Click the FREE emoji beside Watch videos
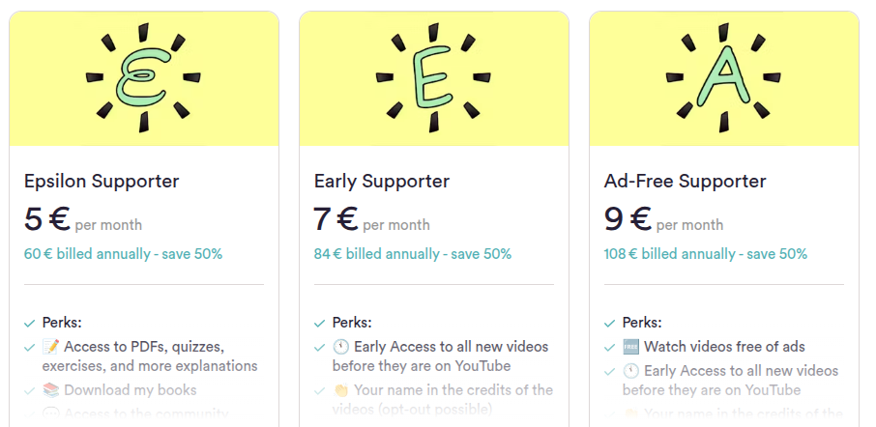The width and height of the screenshot is (876, 427). (630, 347)
